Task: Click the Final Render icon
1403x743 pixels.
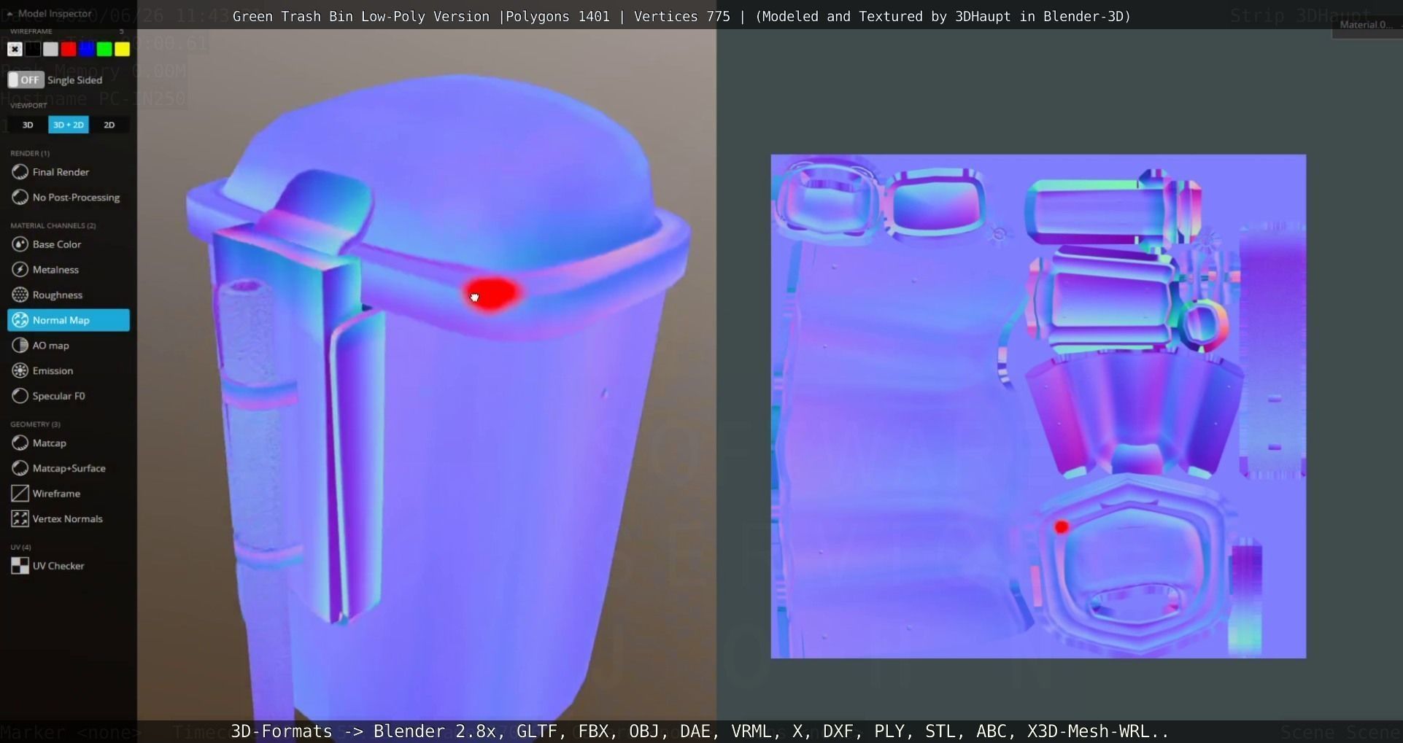Action: [20, 172]
